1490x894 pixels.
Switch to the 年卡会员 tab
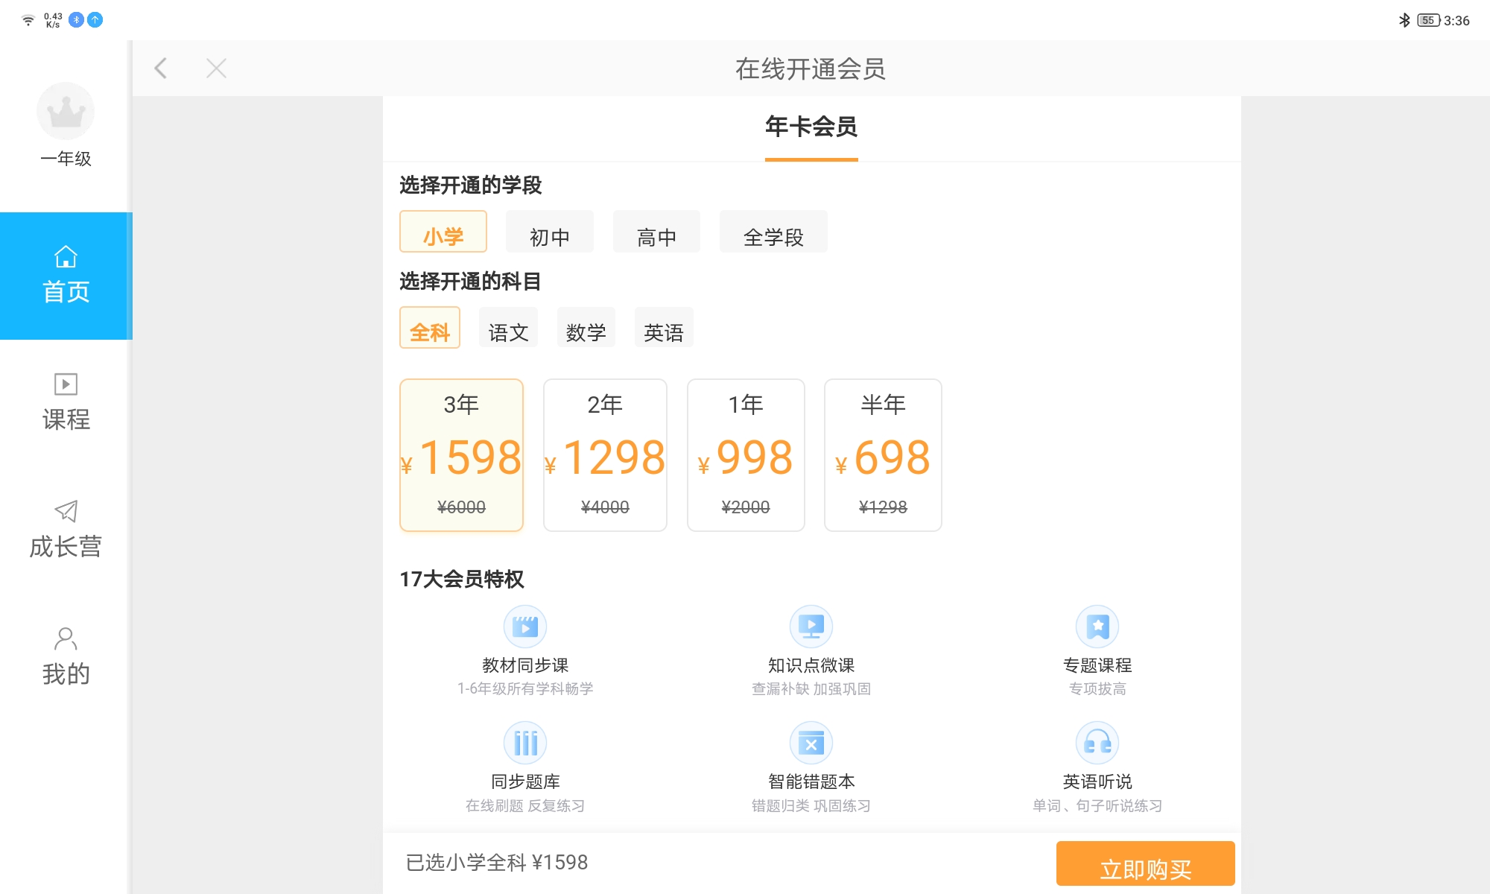click(x=811, y=127)
